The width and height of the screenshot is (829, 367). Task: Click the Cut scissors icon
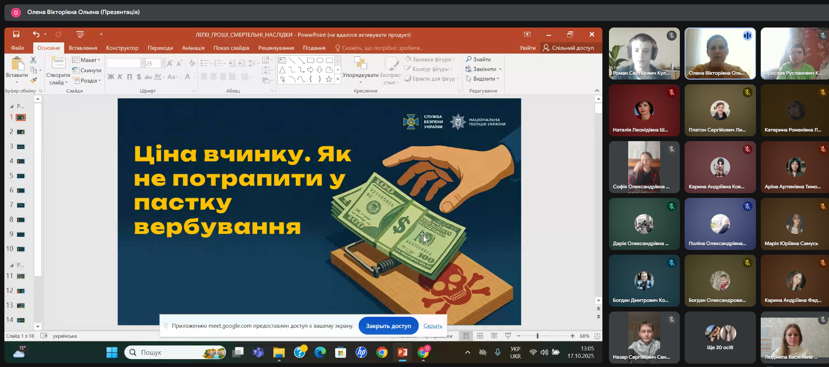pyautogui.click(x=33, y=60)
